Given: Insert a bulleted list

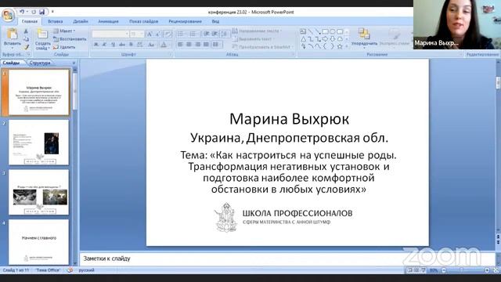Looking at the screenshot, I should (x=181, y=34).
